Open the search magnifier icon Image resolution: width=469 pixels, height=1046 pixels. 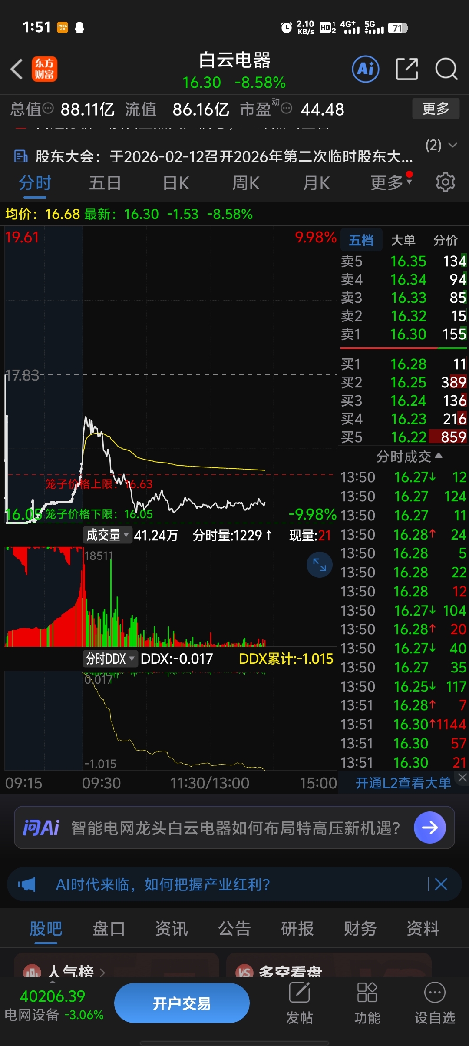(446, 69)
